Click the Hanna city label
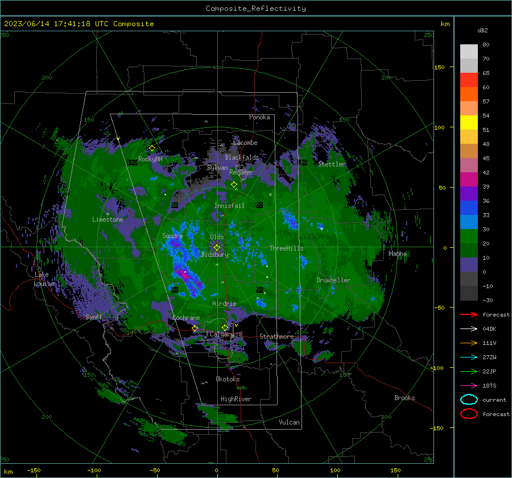 [x=398, y=253]
